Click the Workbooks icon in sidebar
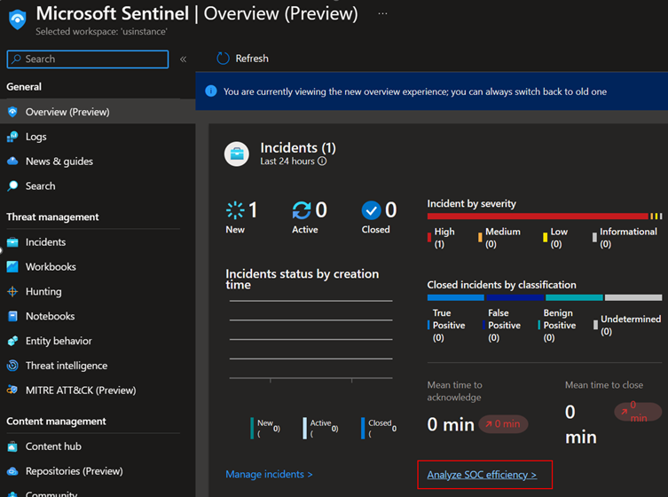Screen dimensions: 668x497 tap(12, 267)
